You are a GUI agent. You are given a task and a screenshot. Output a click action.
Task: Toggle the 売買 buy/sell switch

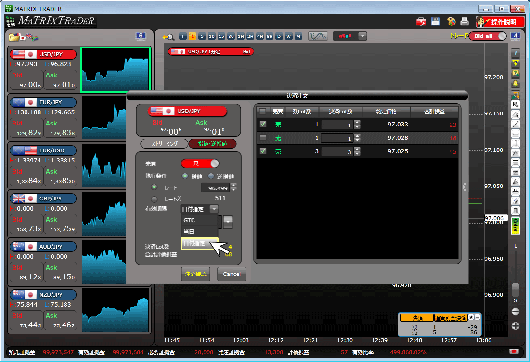200,164
